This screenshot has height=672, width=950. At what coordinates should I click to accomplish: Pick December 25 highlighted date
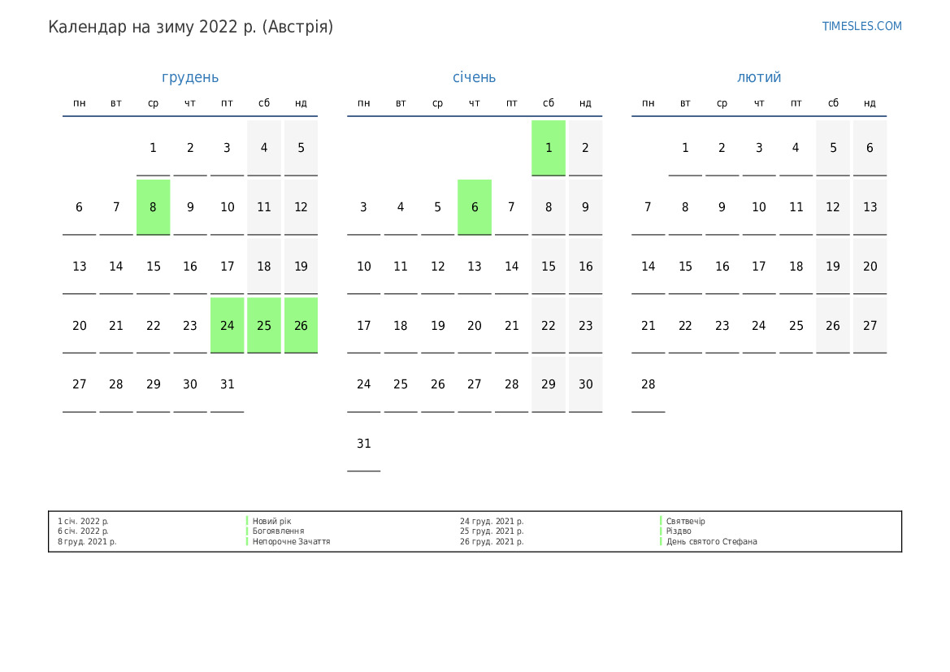click(264, 325)
